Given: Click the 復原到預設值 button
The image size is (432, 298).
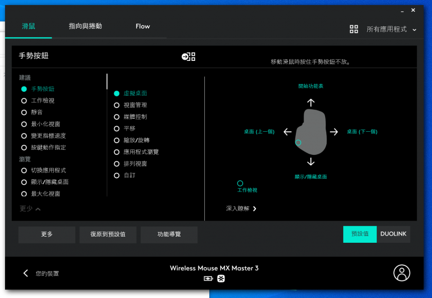Looking at the screenshot, I should (108, 234).
